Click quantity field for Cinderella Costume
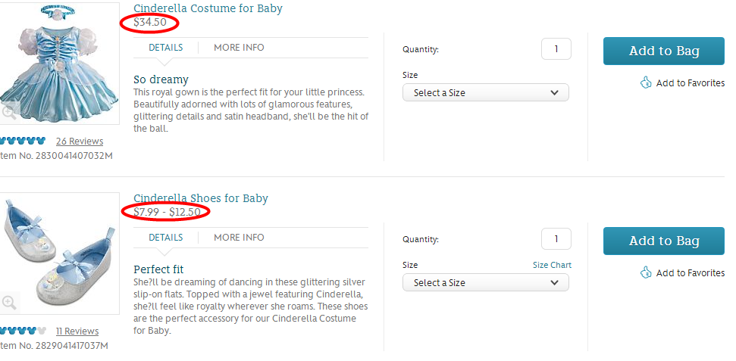Screen dimensions: 736x361 [x=556, y=49]
